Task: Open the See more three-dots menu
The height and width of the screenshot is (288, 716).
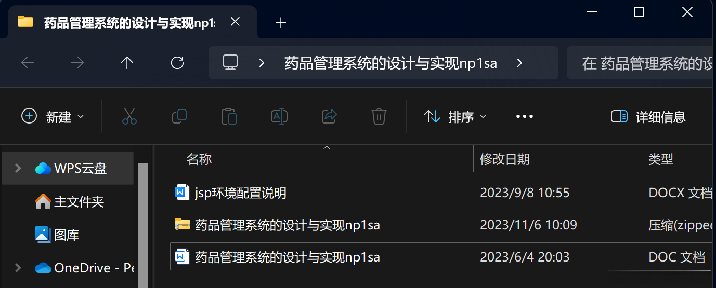Action: [x=525, y=116]
